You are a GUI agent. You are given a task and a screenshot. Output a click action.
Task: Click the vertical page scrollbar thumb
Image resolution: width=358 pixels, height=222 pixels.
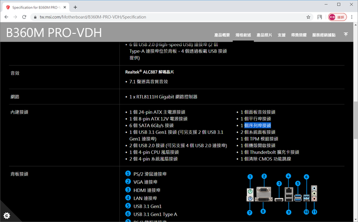pos(356,120)
